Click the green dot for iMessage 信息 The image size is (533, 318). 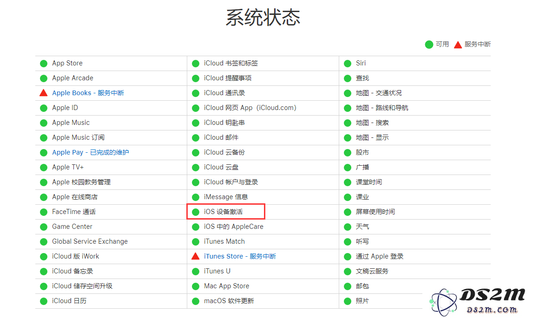tap(196, 197)
